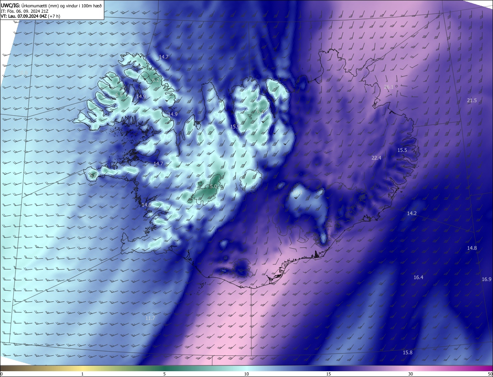Click the 16.4 value over the ocean
493x377 pixels.
tap(418, 277)
